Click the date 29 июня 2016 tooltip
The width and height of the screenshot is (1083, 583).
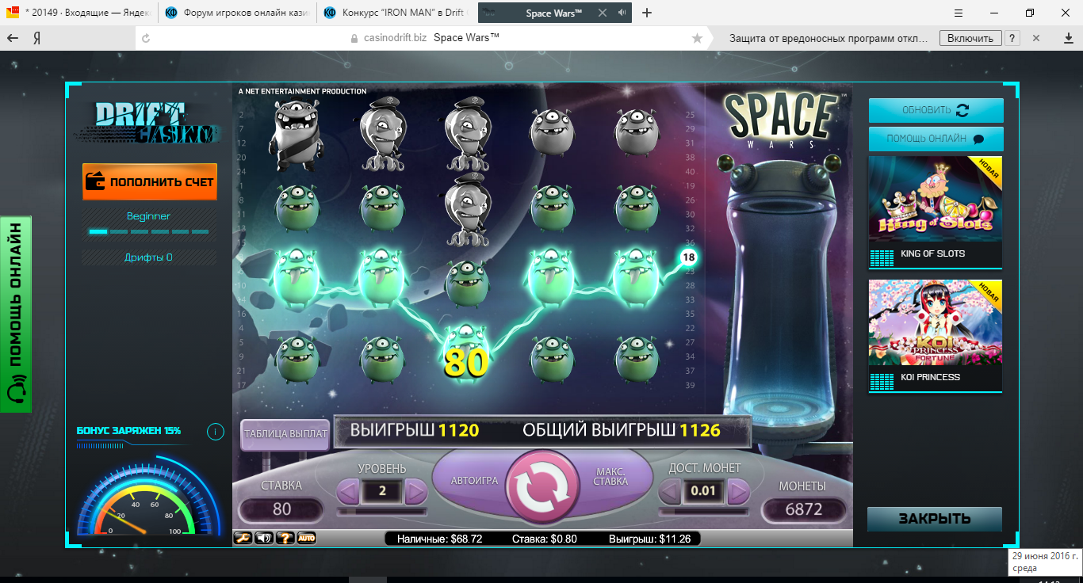1044,561
